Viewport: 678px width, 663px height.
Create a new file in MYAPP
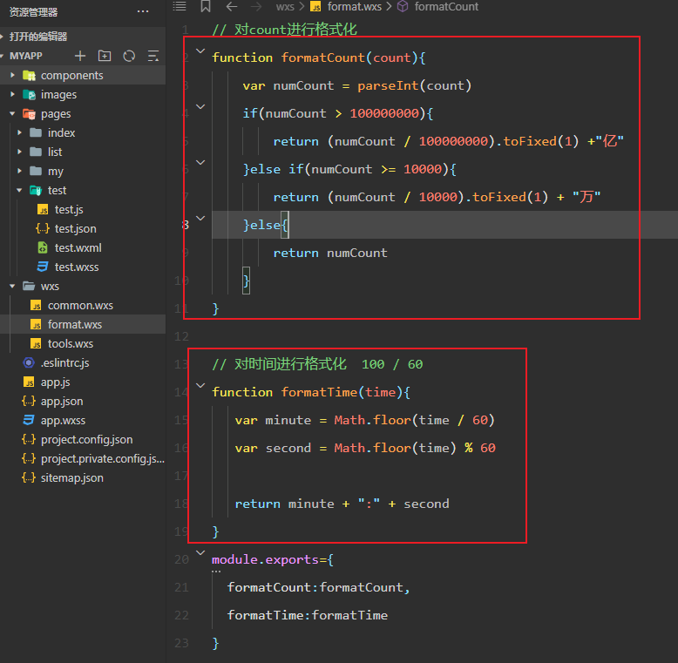[x=80, y=56]
